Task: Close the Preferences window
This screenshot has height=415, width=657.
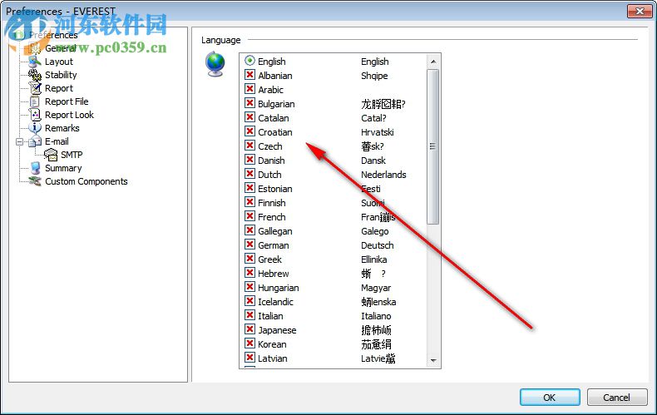Action: 640,11
